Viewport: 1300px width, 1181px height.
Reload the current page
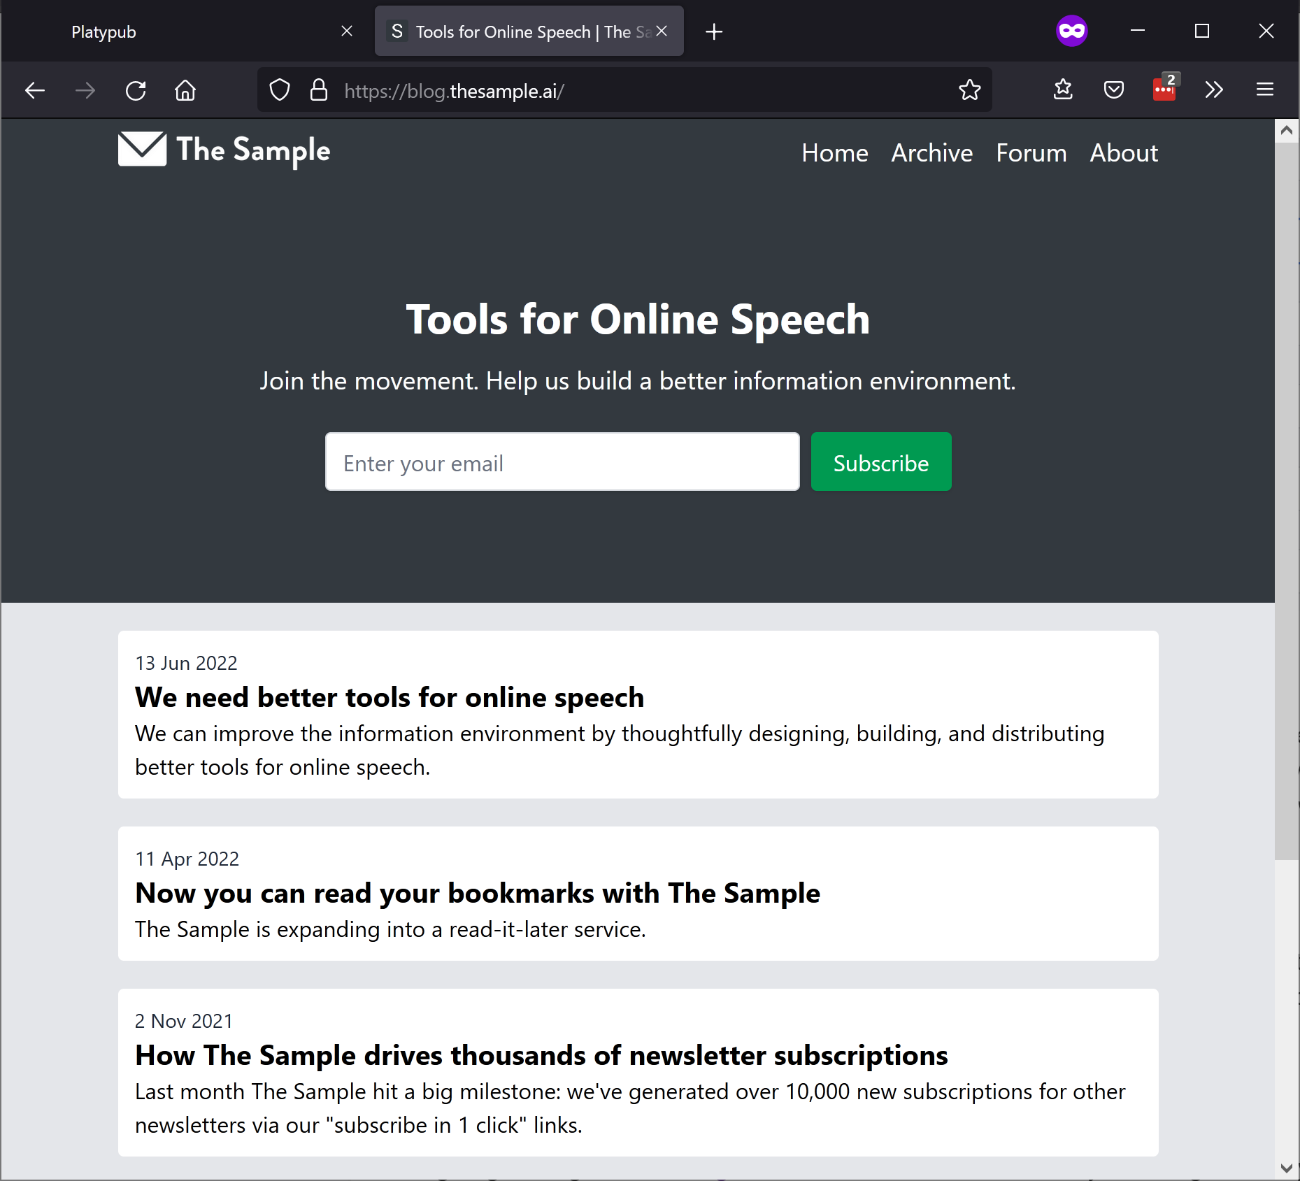click(136, 90)
